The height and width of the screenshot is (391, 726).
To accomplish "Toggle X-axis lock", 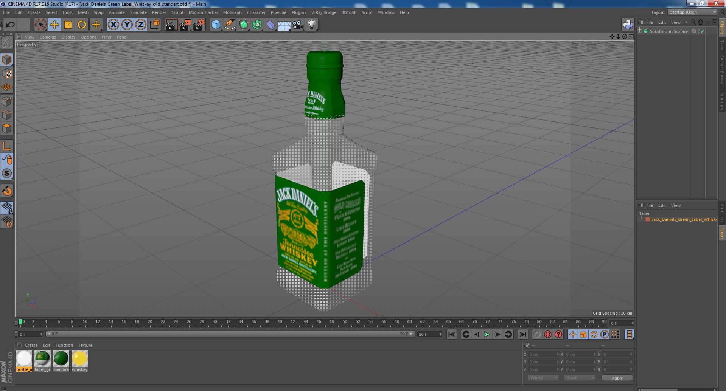I will click(113, 25).
